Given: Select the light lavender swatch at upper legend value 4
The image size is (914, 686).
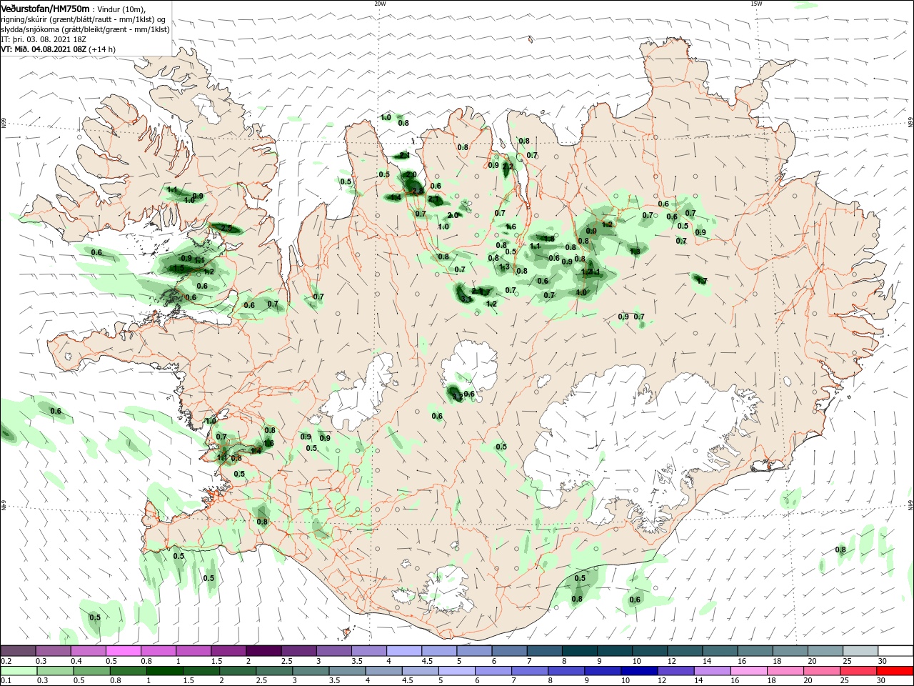Looking at the screenshot, I should click(x=404, y=651).
